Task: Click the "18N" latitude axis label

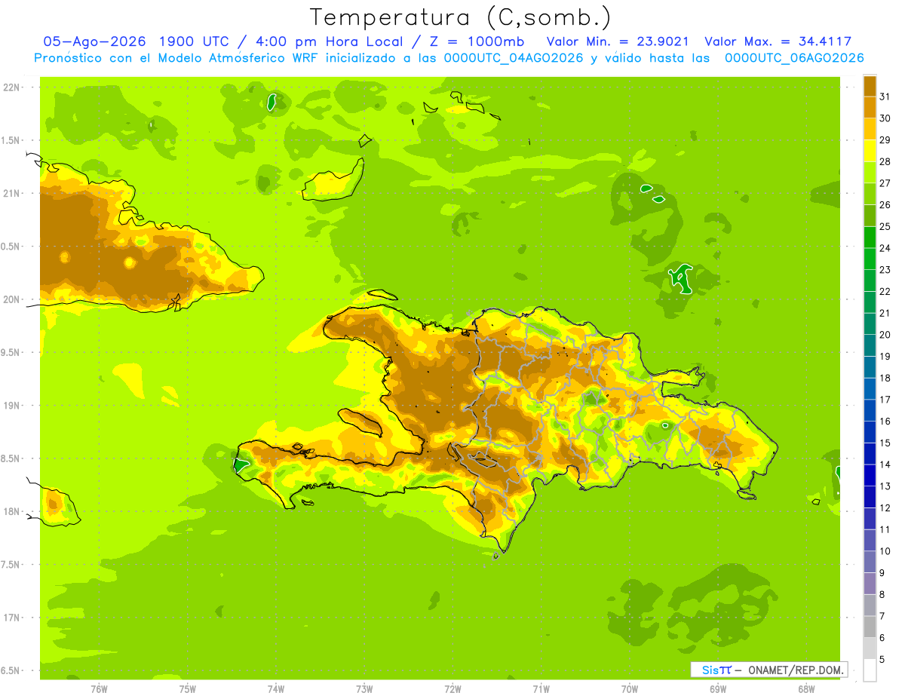Action: pyautogui.click(x=11, y=511)
